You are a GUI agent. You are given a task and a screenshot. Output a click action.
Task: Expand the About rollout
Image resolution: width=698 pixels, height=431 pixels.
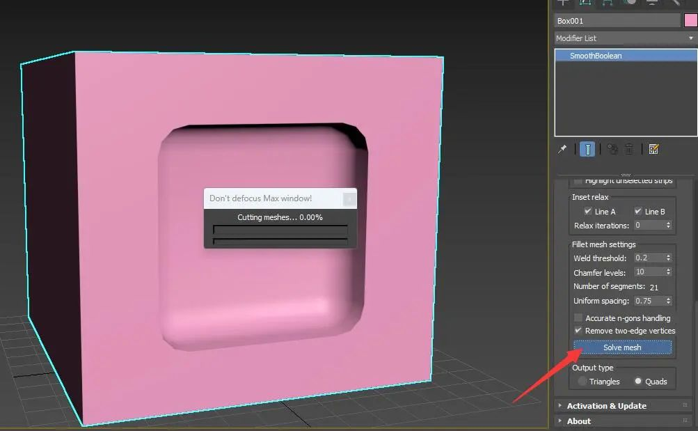pos(578,421)
